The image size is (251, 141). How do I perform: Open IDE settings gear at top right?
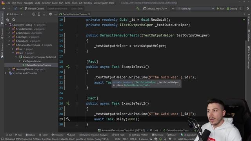pos(247,9)
